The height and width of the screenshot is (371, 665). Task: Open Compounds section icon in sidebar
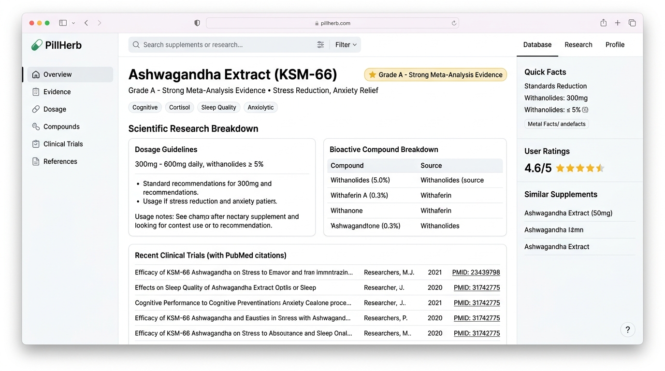click(x=36, y=127)
